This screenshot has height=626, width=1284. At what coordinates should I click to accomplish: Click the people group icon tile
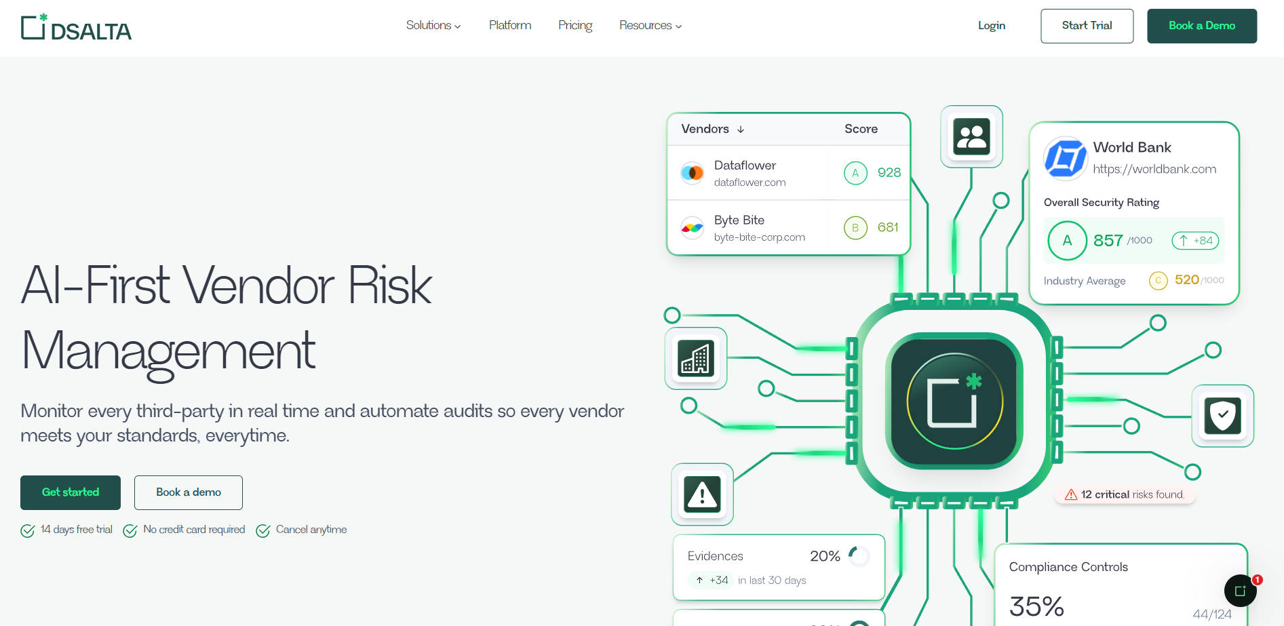pyautogui.click(x=971, y=136)
